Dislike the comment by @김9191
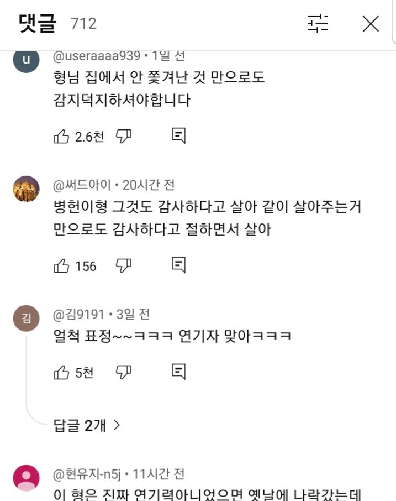 [123, 373]
